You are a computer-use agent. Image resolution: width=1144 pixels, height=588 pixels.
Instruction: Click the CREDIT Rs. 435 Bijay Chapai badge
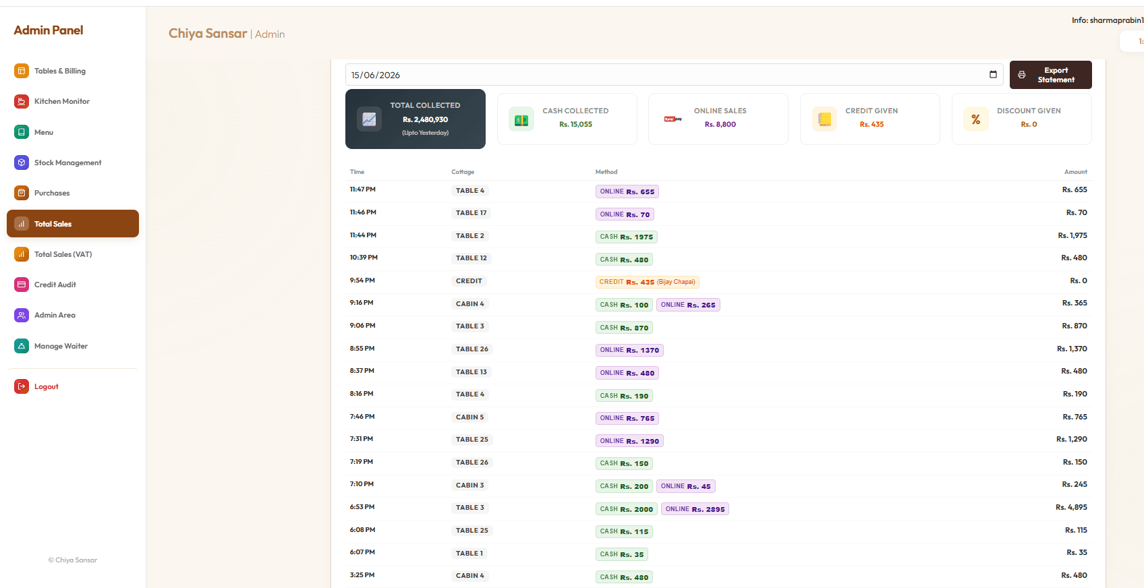(648, 282)
